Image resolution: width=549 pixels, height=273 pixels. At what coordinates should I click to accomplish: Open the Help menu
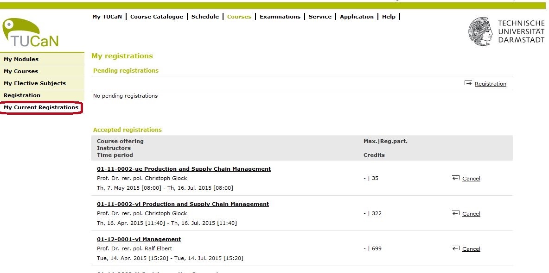coord(389,17)
